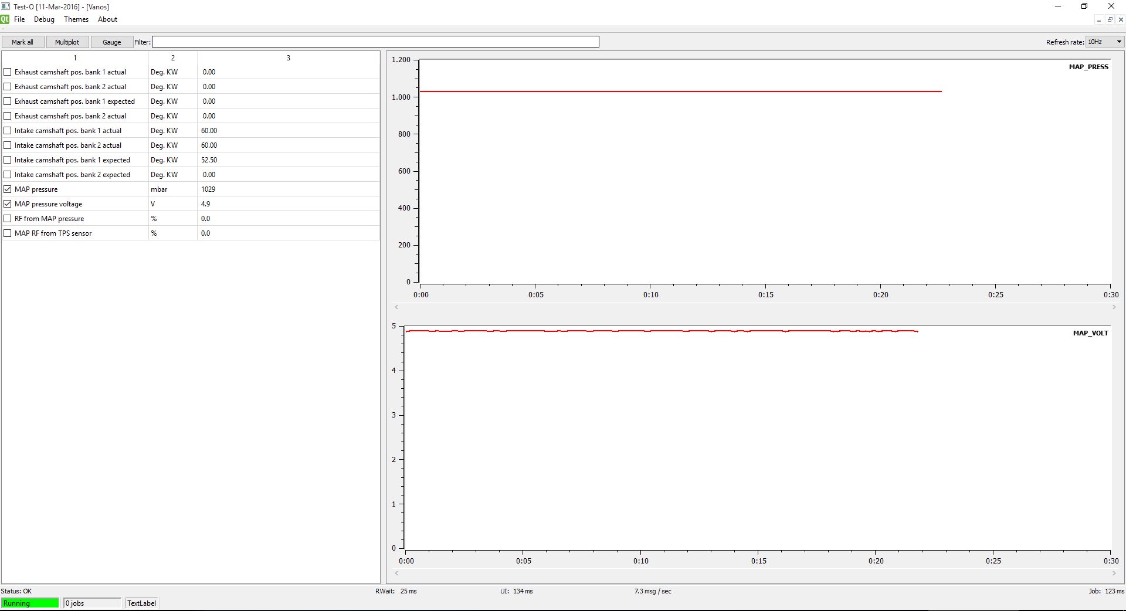1126x611 pixels.
Task: Focus the Filter text field
Action: coord(375,42)
